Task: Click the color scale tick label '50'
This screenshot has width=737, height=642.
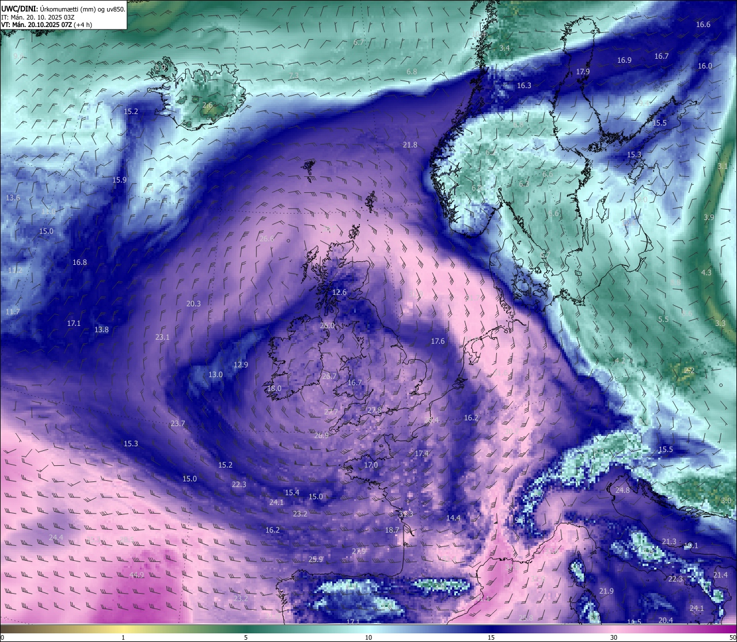Action: point(732,637)
